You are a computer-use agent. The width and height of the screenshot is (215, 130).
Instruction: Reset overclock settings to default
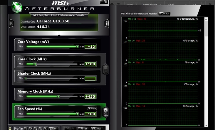point(83,129)
